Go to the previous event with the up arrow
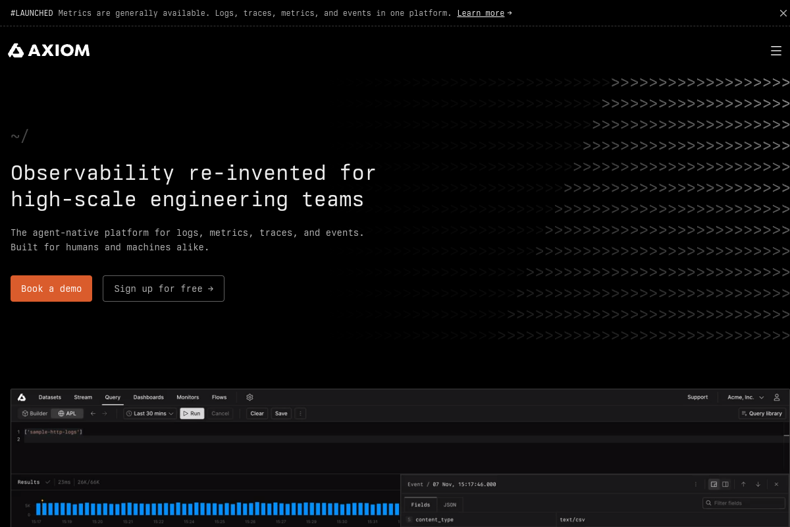 click(743, 484)
